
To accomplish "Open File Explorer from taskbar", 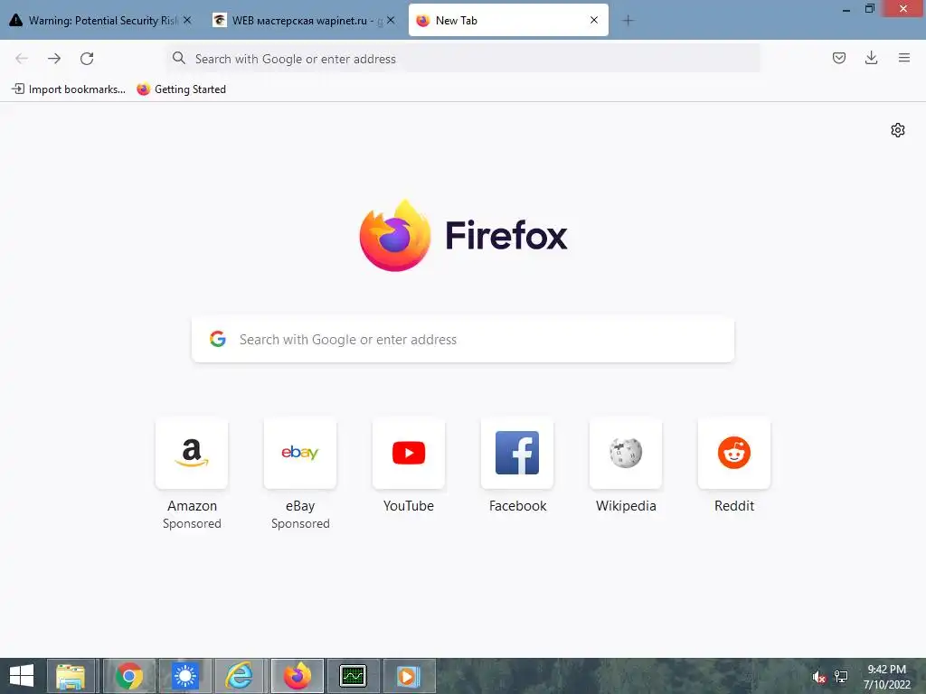I will coord(71,676).
